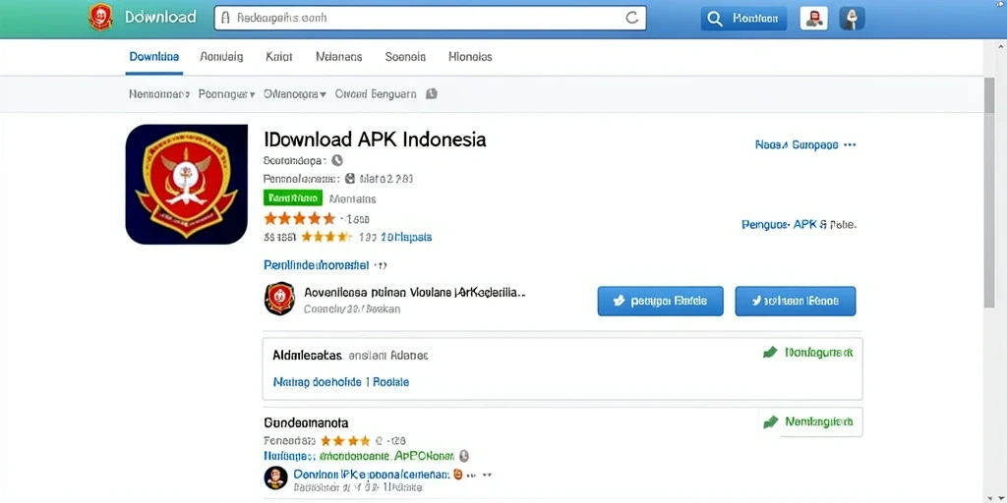Click the Onoad Benguarn filter item
The image size is (1007, 503).
click(x=376, y=93)
